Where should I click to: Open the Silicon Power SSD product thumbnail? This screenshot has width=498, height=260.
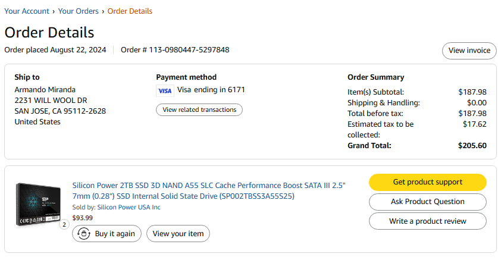pos(39,204)
